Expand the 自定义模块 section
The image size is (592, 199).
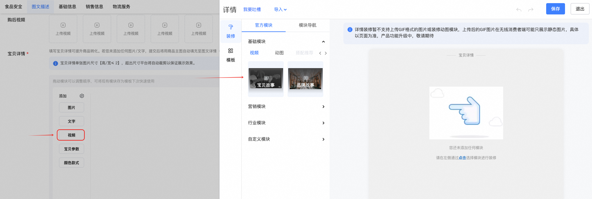pyautogui.click(x=323, y=139)
